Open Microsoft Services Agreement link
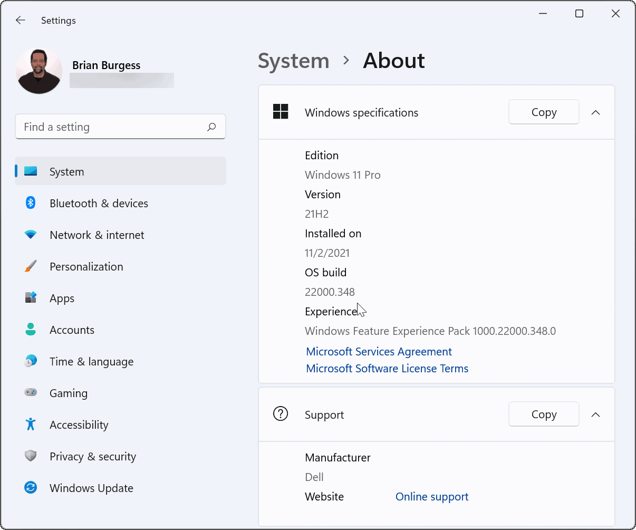636x530 pixels. (x=379, y=352)
